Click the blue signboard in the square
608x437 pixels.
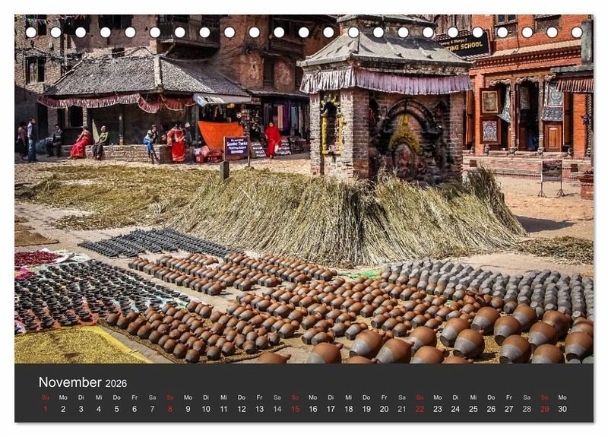(236, 147)
